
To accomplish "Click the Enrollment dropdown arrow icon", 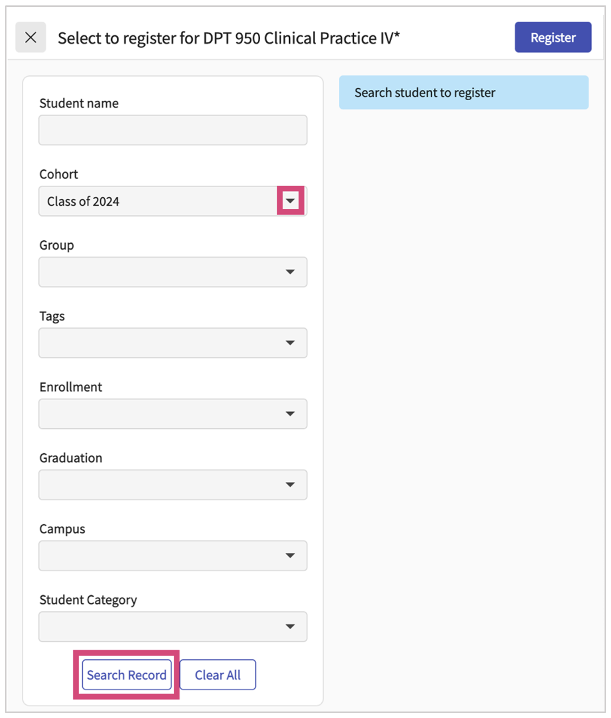I will click(x=290, y=414).
